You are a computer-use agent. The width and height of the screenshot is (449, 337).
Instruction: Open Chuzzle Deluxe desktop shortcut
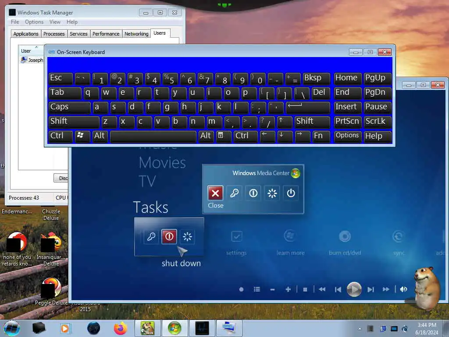coord(51,214)
